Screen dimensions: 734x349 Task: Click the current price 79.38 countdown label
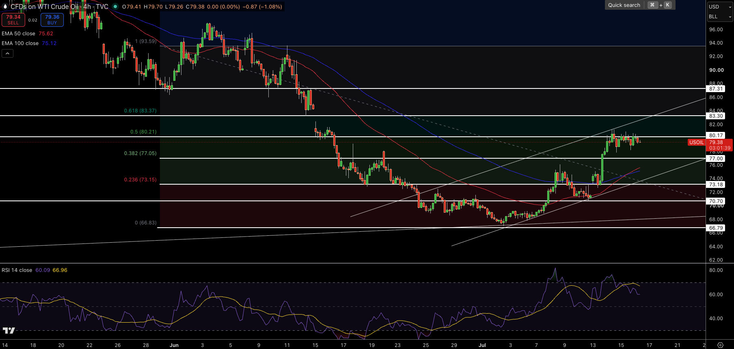tap(719, 145)
